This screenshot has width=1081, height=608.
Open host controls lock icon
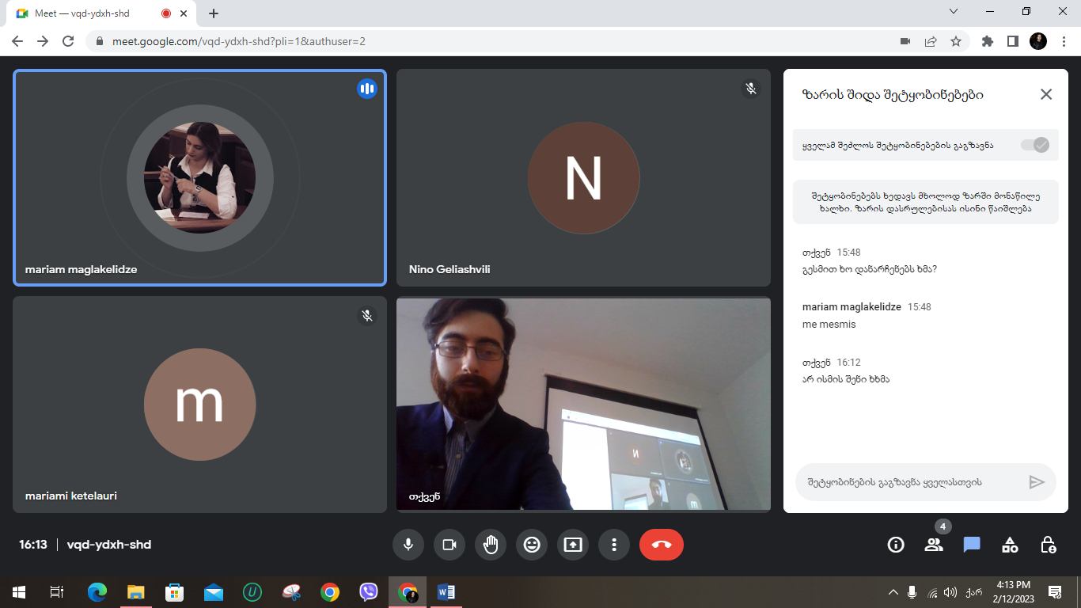coord(1048,545)
